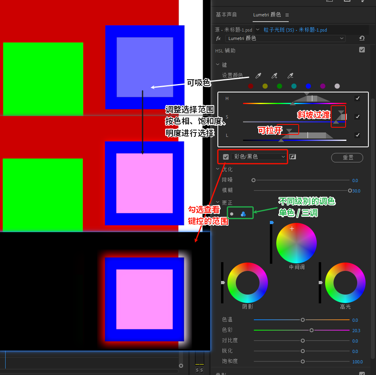The width and height of the screenshot is (376, 375).
Task: Click the L luminance range bar
Action: pyautogui.click(x=294, y=140)
